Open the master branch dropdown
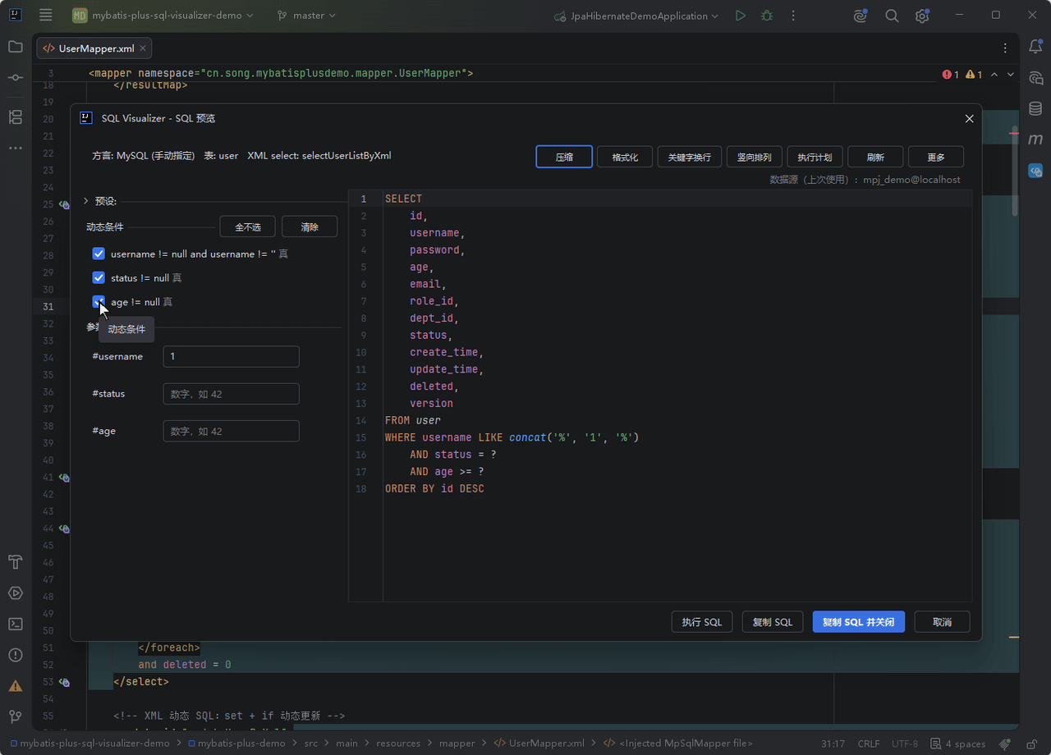This screenshot has width=1051, height=755. [x=306, y=16]
